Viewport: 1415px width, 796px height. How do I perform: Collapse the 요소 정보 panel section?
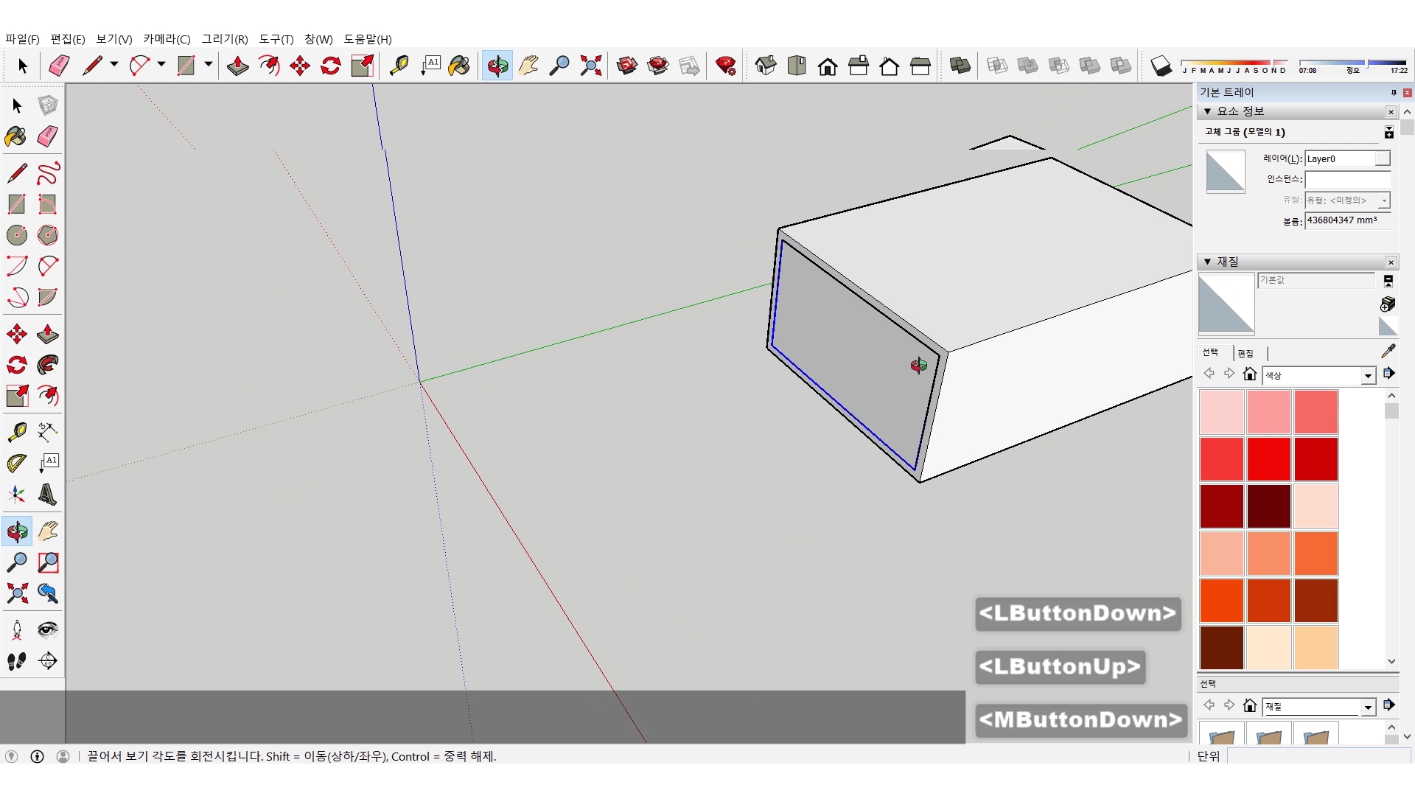(1207, 111)
